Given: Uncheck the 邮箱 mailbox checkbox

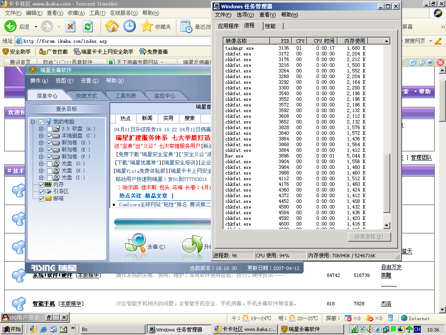Looking at the screenshot, I should [41, 198].
